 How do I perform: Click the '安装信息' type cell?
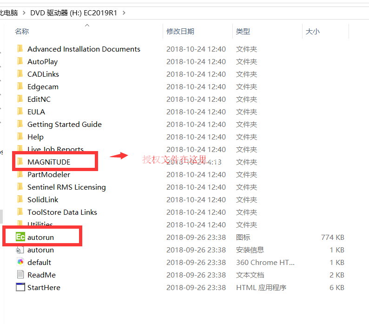(250, 250)
